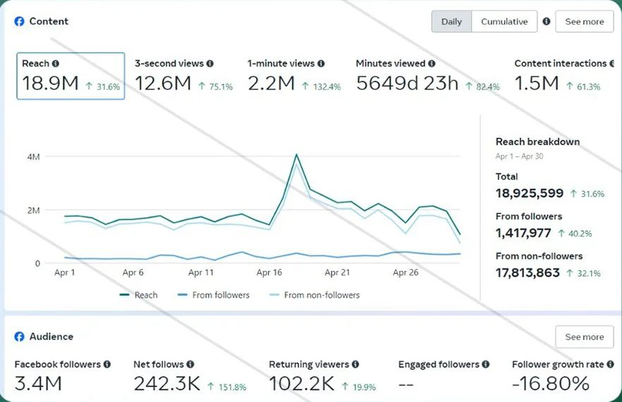The height and width of the screenshot is (402, 622).
Task: Click the From non-followers value 17,813,863
Action: click(528, 272)
